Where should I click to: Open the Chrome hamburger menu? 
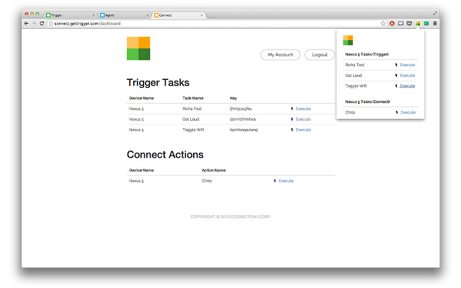[435, 24]
